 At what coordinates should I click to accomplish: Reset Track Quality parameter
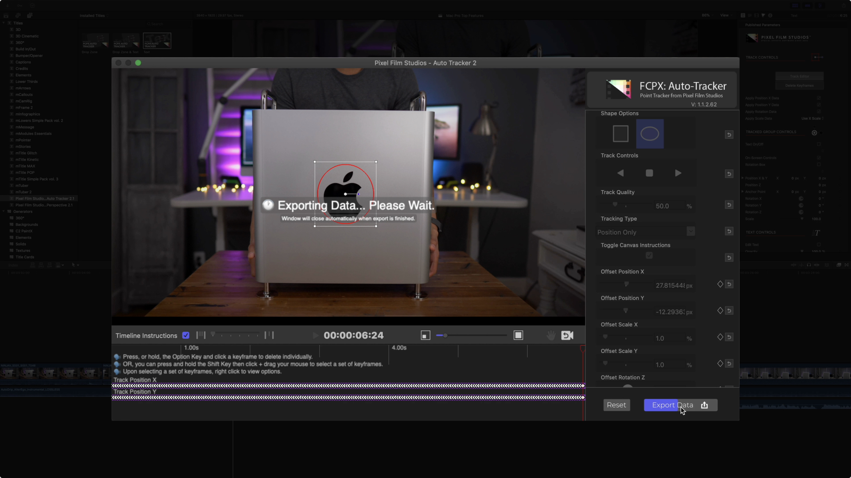[x=729, y=205]
